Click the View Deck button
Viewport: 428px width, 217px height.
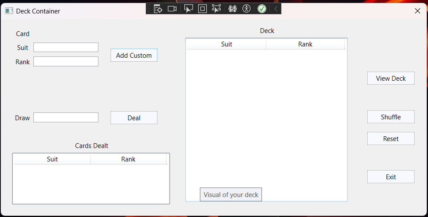pyautogui.click(x=391, y=78)
